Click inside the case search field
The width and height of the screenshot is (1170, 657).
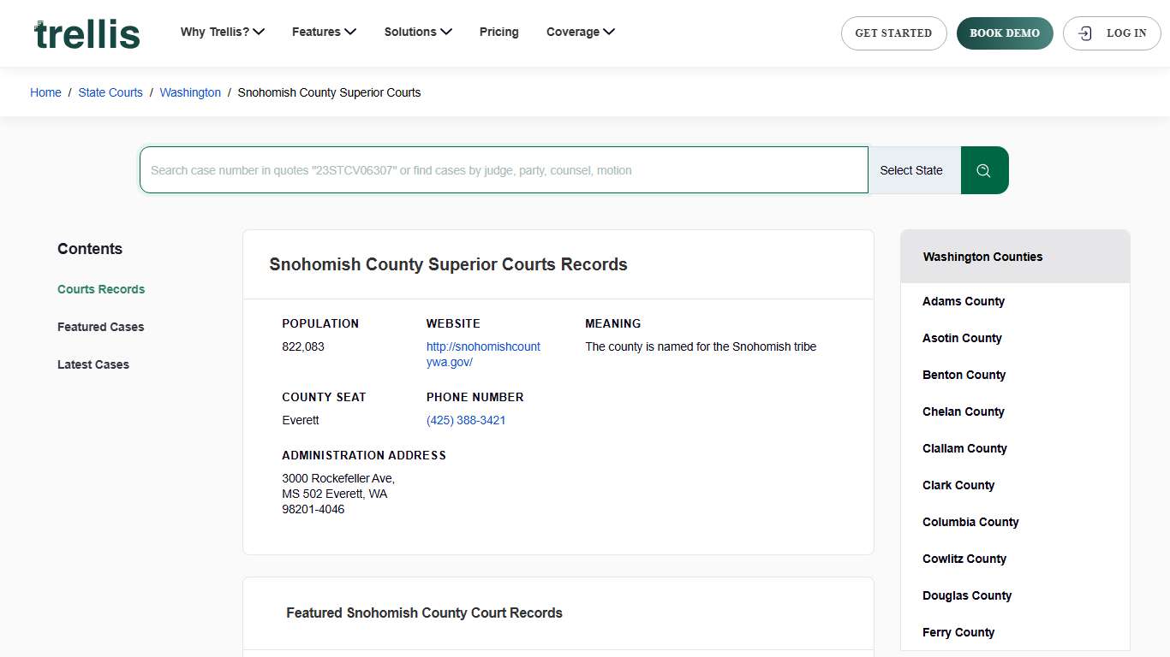[504, 170]
